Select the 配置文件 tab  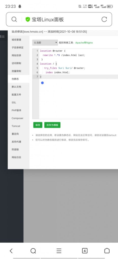(16, 95)
